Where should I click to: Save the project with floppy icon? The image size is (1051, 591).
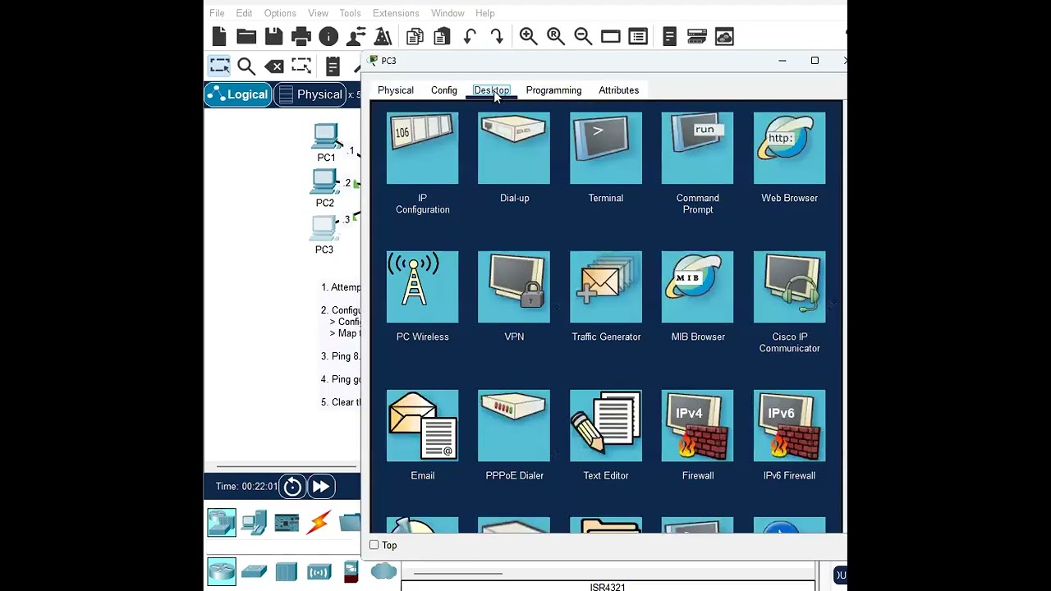point(273,36)
